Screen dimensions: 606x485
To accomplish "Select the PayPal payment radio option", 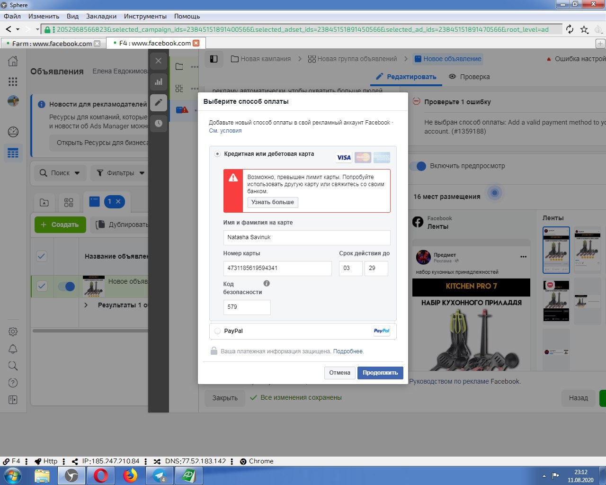I will (x=217, y=331).
